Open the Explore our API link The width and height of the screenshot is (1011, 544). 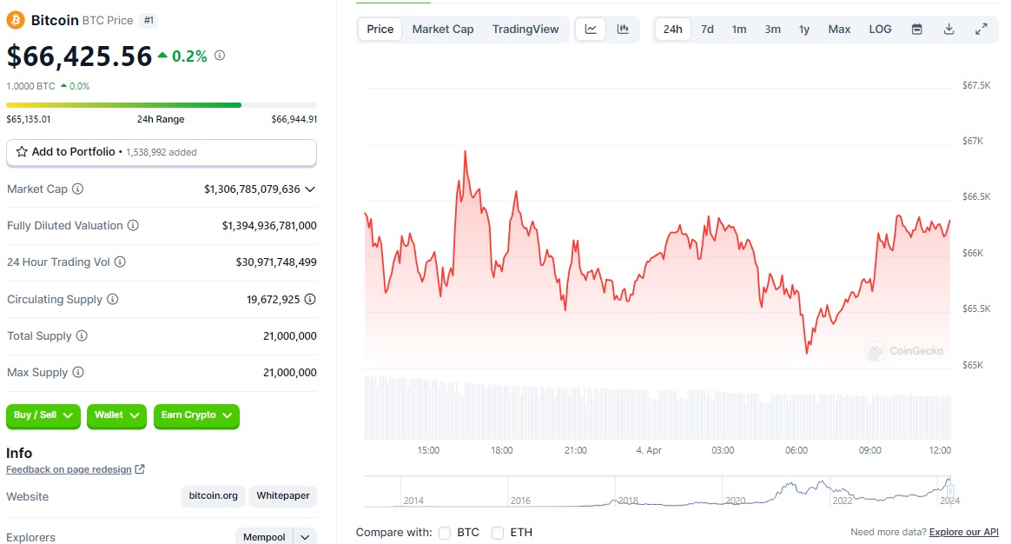[964, 532]
